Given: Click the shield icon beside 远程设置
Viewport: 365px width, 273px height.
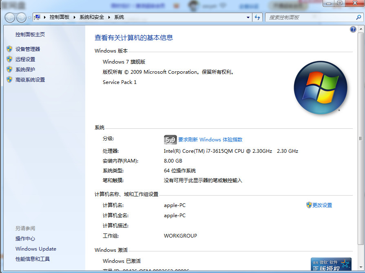Looking at the screenshot, I should (9, 59).
